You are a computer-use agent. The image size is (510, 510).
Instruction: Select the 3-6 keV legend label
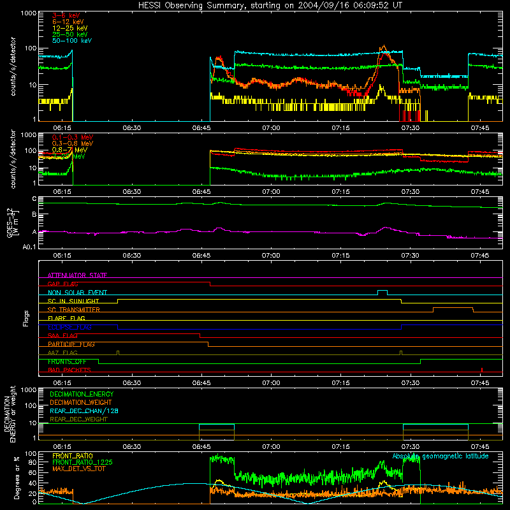click(x=66, y=15)
